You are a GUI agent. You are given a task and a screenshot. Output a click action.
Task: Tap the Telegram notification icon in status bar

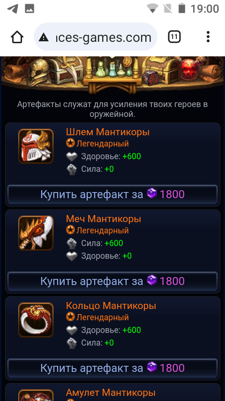tap(12, 9)
